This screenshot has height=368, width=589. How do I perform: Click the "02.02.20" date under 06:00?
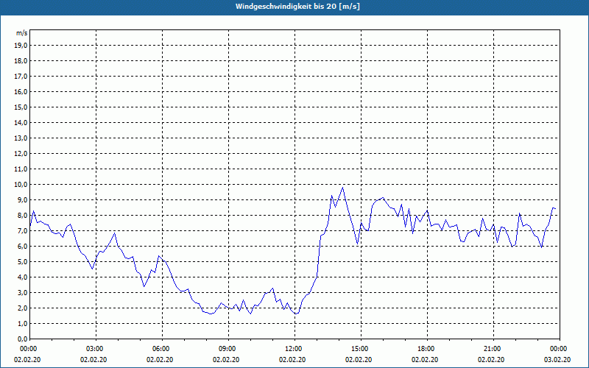[x=160, y=360]
